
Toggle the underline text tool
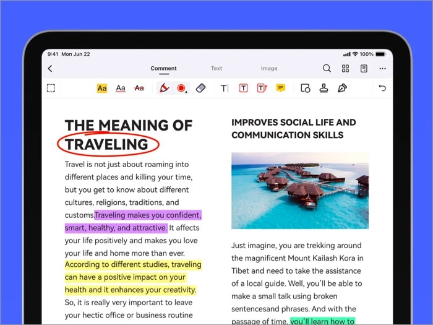pos(121,89)
